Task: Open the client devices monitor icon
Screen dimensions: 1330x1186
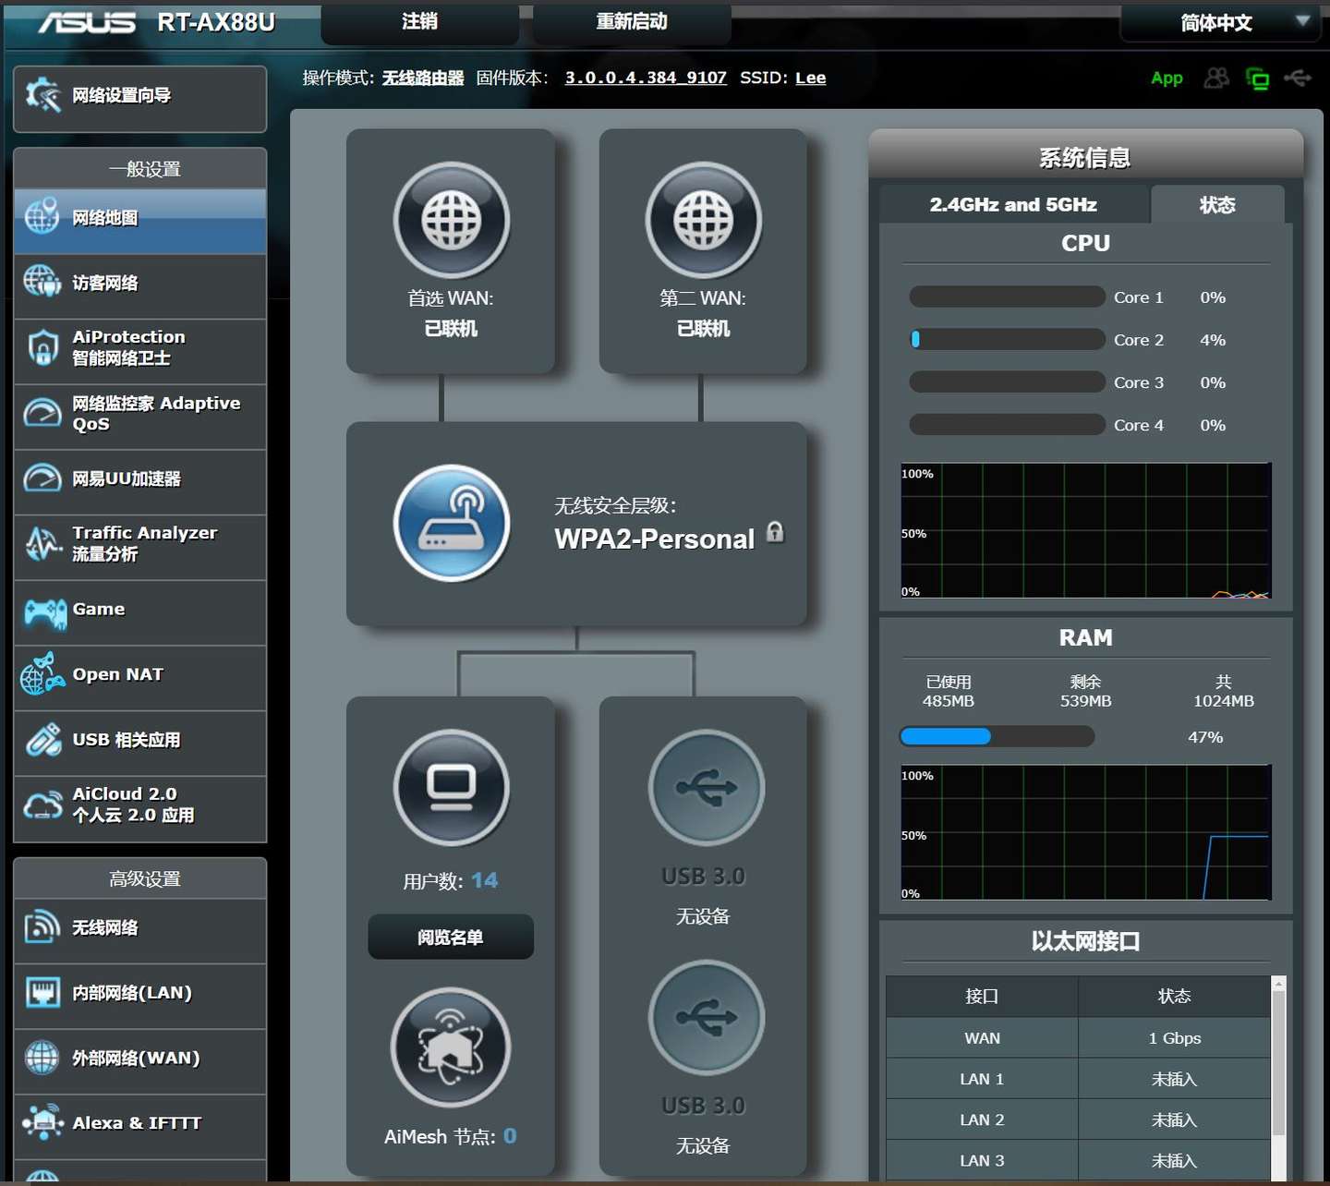Action: click(x=452, y=788)
